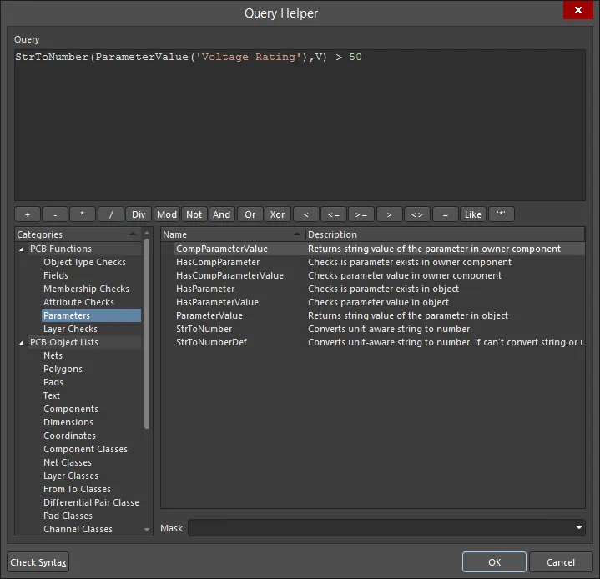Collapse the PCB Functions tree node
Viewport: 600px width, 579px height.
tap(22, 249)
